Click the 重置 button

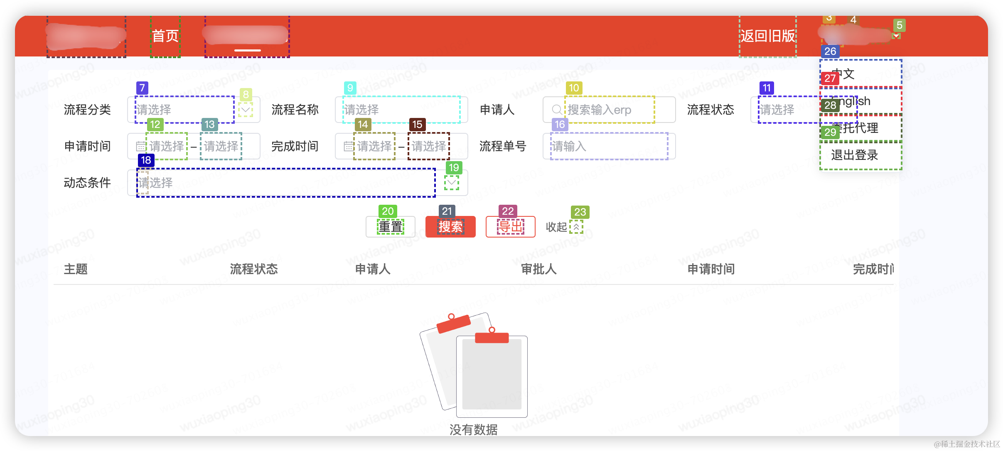click(390, 227)
